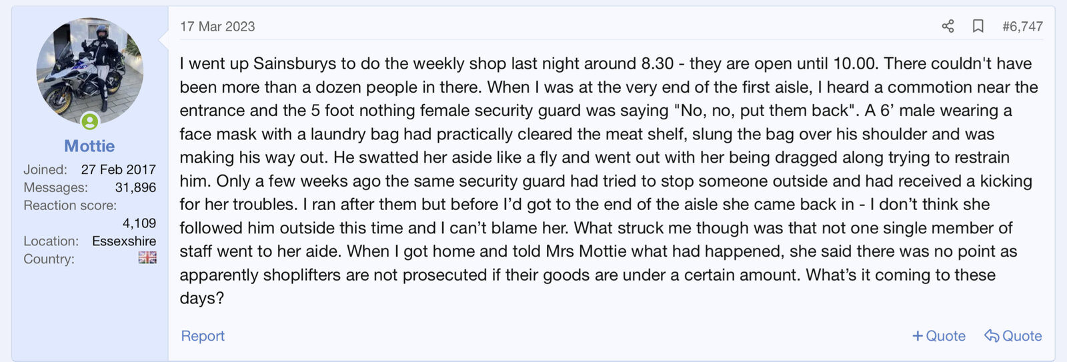This screenshot has height=362, width=1067.
Task: Click the 31,896 messages count
Action: tap(135, 188)
